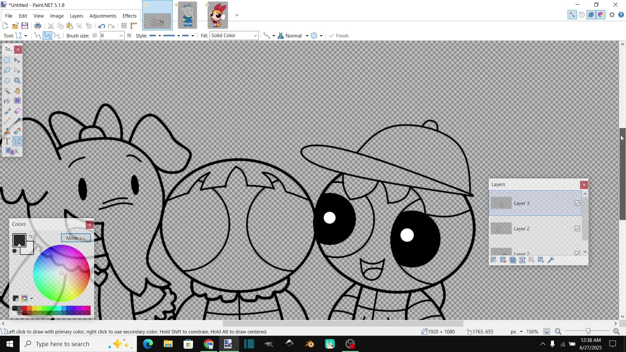Screen dimensions: 626x352
Task: Open the Layers menu
Action: pos(77,16)
